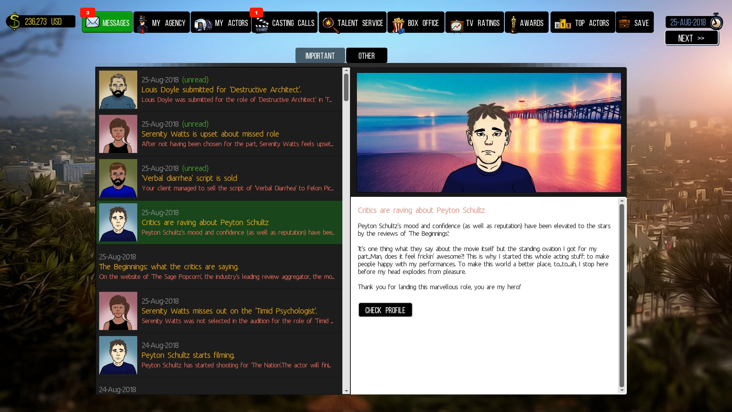Advance time with the Next button
Viewport: 732px width, 412px height.
(691, 38)
